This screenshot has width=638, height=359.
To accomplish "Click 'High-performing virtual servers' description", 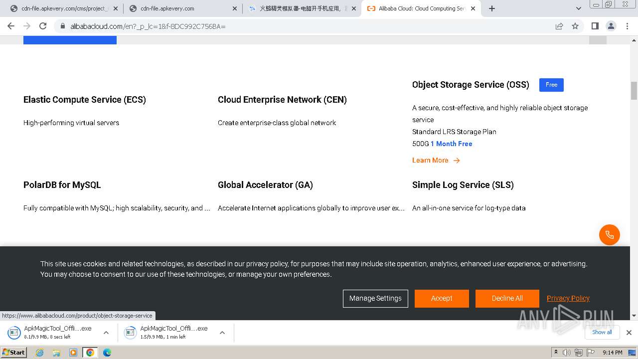I will (71, 123).
